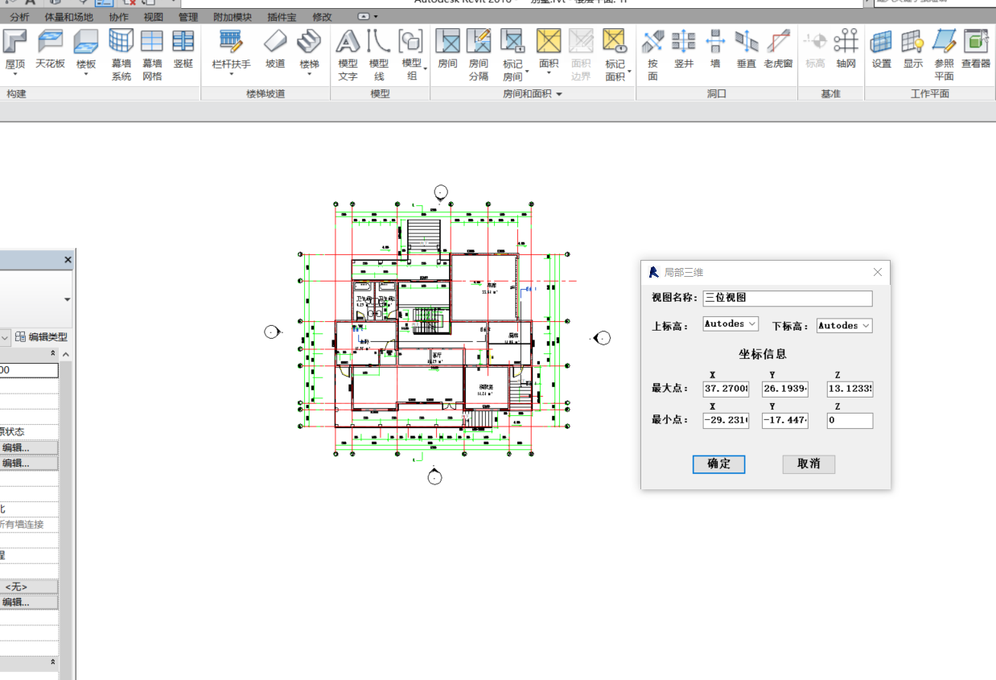This screenshot has height=680, width=996.
Task: Open the 体量和场地 ribbon tab
Action: [69, 17]
